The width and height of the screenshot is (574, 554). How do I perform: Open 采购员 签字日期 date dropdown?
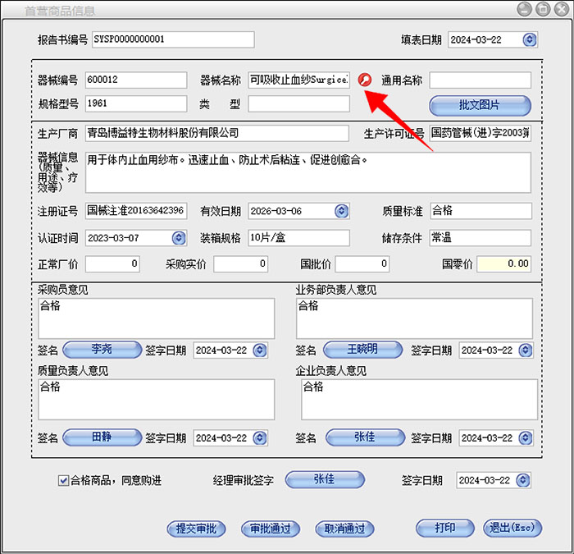click(x=260, y=350)
